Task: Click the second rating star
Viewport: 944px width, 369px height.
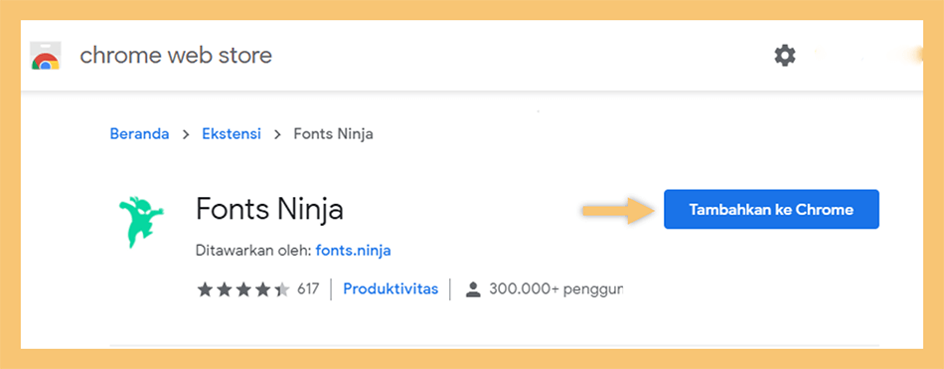Action: tap(224, 289)
